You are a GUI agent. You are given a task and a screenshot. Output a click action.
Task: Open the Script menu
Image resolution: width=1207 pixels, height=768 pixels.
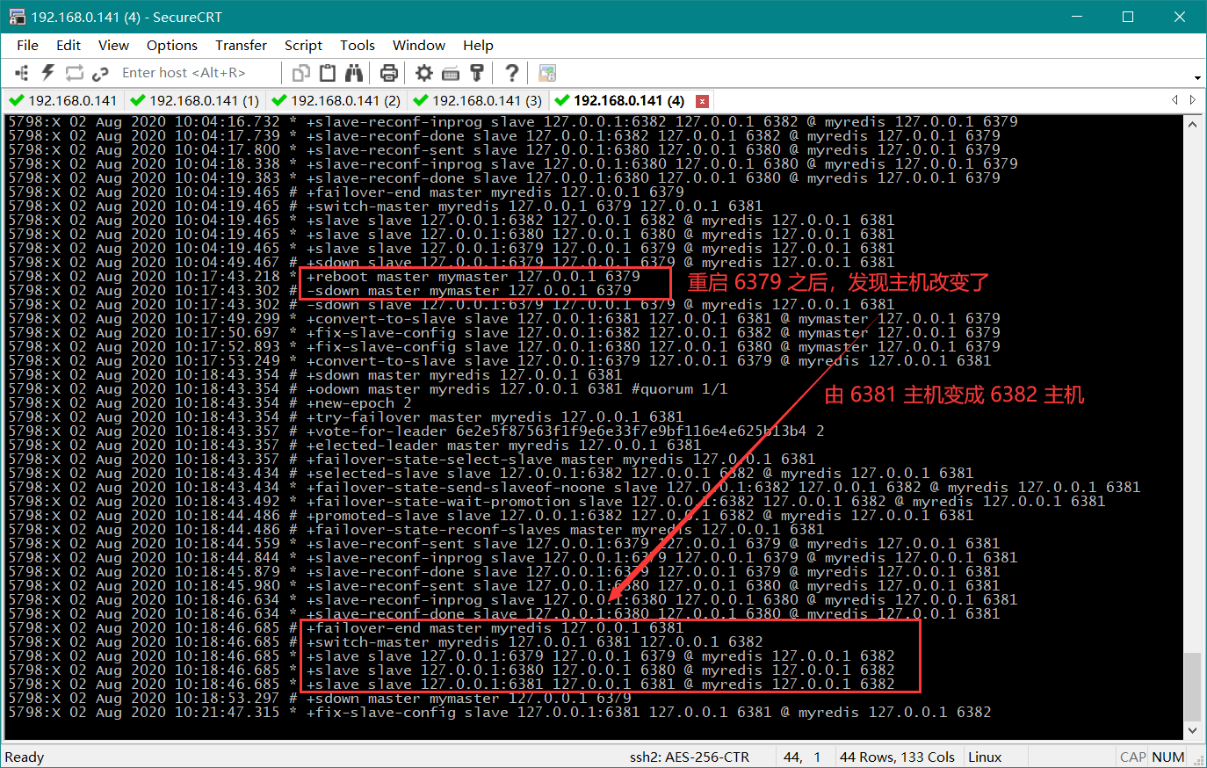click(x=303, y=45)
